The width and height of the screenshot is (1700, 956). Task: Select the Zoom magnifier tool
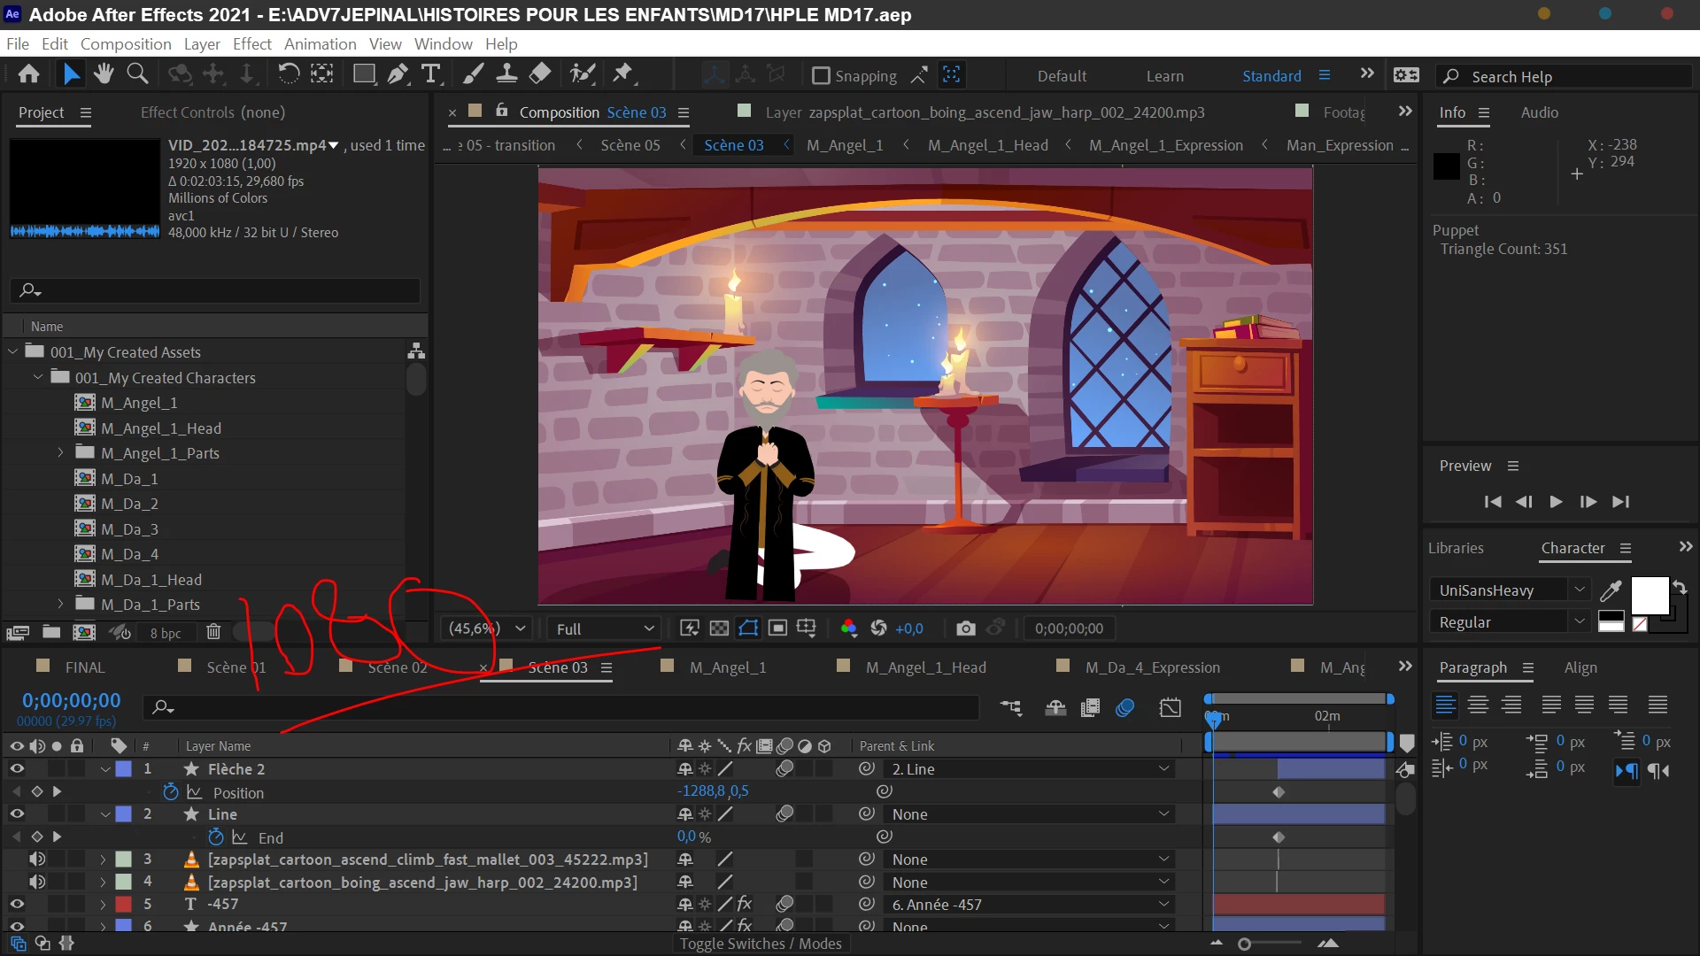137,74
